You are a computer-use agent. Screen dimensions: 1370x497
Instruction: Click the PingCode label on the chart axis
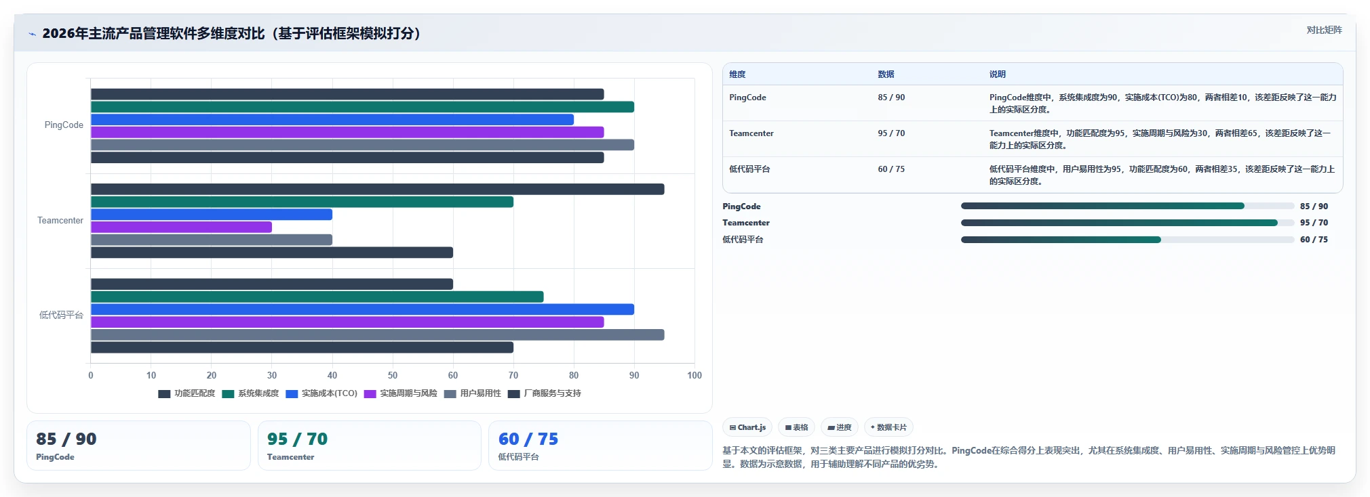[x=64, y=125]
